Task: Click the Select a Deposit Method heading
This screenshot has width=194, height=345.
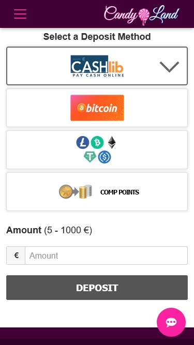Action: pyautogui.click(x=97, y=37)
